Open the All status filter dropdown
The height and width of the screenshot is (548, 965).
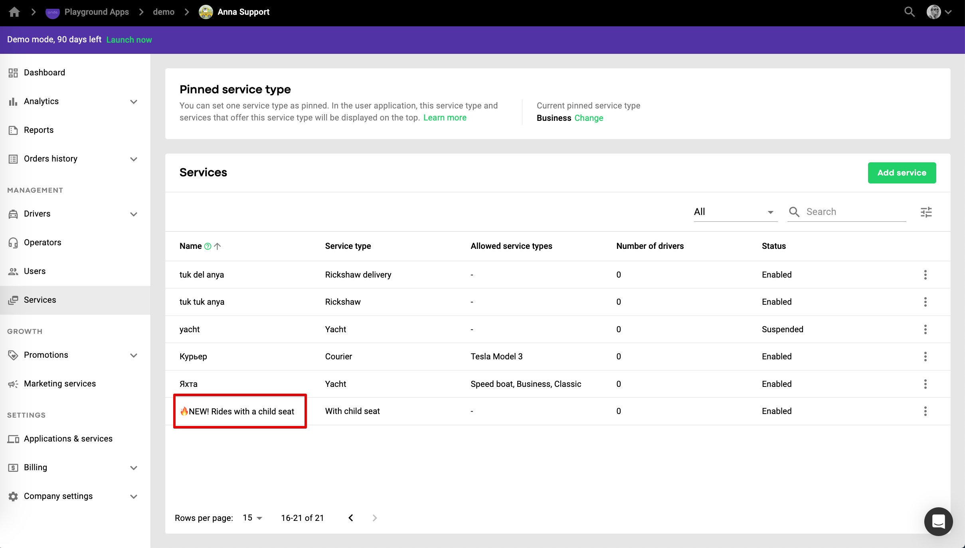(x=735, y=212)
